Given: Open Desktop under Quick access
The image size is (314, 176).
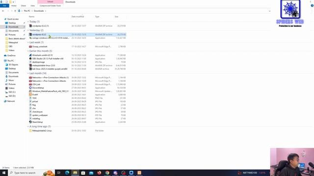Looking at the screenshot, I should point(12,23).
